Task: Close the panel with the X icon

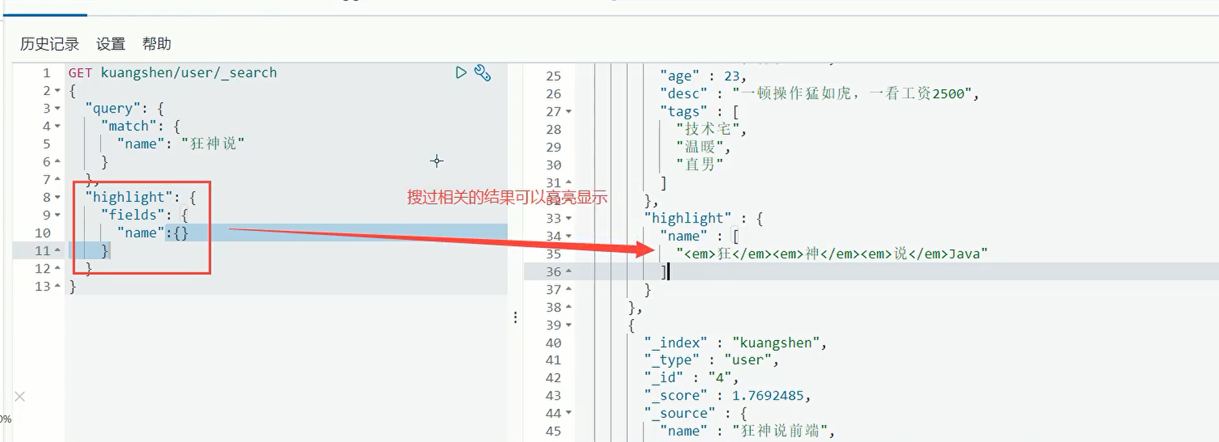Action: pos(20,396)
